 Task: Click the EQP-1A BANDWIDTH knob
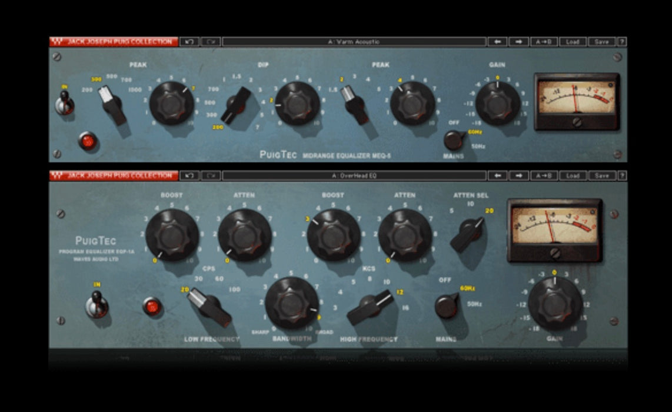click(291, 304)
